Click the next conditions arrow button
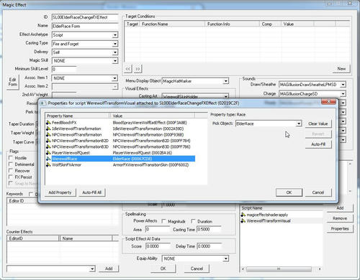The image size is (360, 280). coord(138,69)
